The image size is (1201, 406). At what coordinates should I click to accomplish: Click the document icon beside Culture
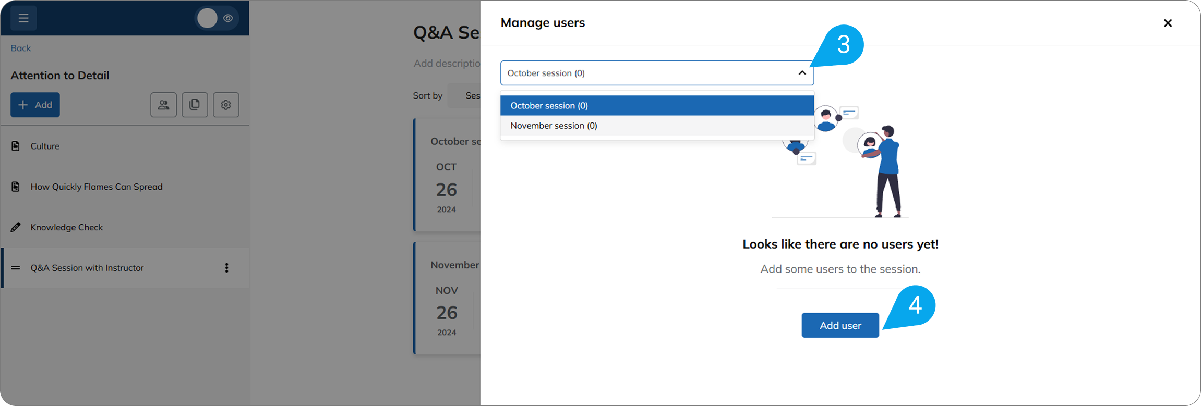click(16, 146)
